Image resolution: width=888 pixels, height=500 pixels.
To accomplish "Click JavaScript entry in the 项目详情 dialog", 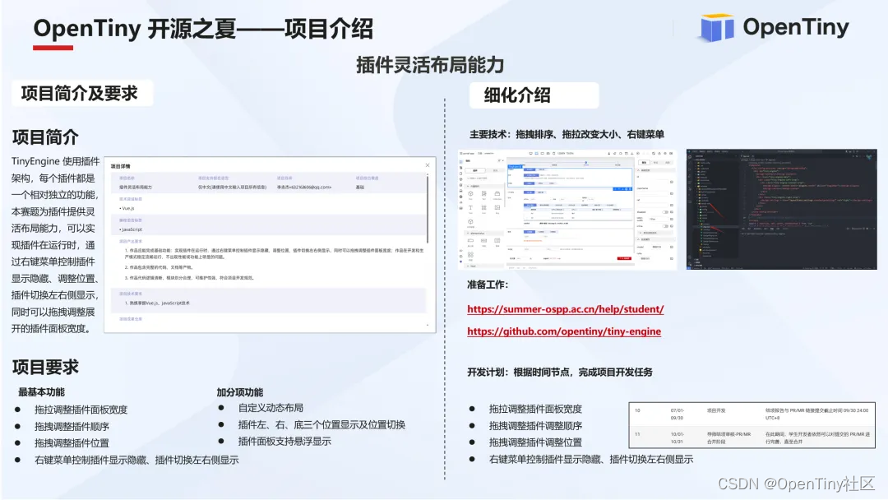I will [132, 229].
